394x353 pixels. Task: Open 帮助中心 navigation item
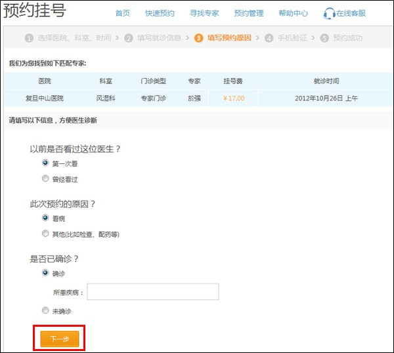click(x=294, y=13)
